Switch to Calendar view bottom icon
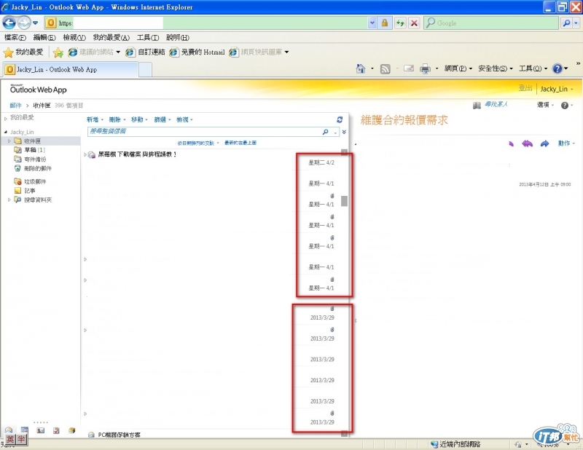The height and width of the screenshot is (450, 583). click(25, 430)
